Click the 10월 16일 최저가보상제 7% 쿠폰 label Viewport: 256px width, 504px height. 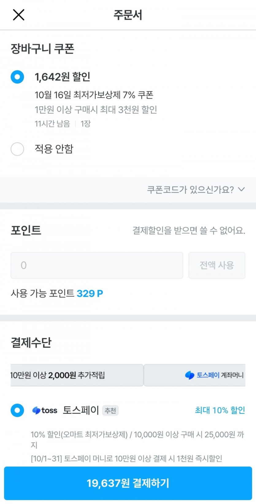[x=94, y=95]
